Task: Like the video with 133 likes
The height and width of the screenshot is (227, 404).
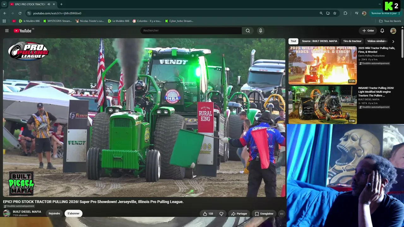Action: click(208, 214)
